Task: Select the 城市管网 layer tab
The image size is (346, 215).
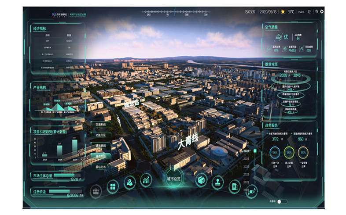Action: coord(100,146)
